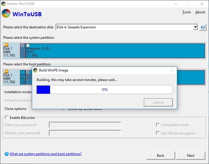
Task: Click the help question mark icon
Action: [x=7, y=154]
